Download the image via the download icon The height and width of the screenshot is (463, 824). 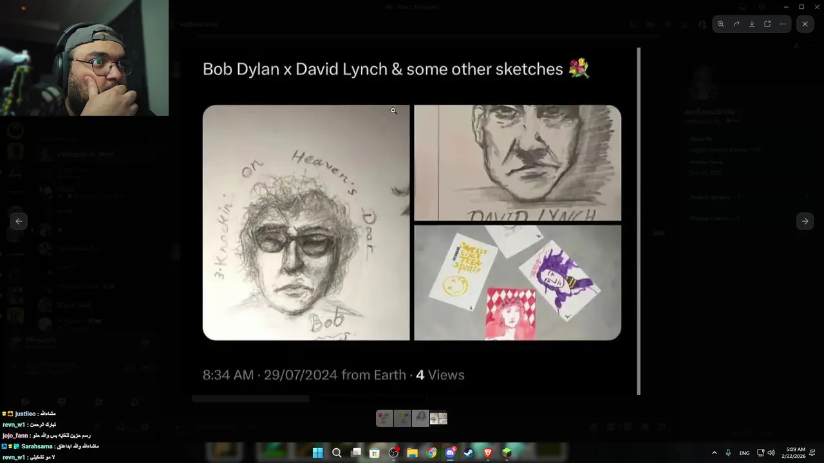752,24
